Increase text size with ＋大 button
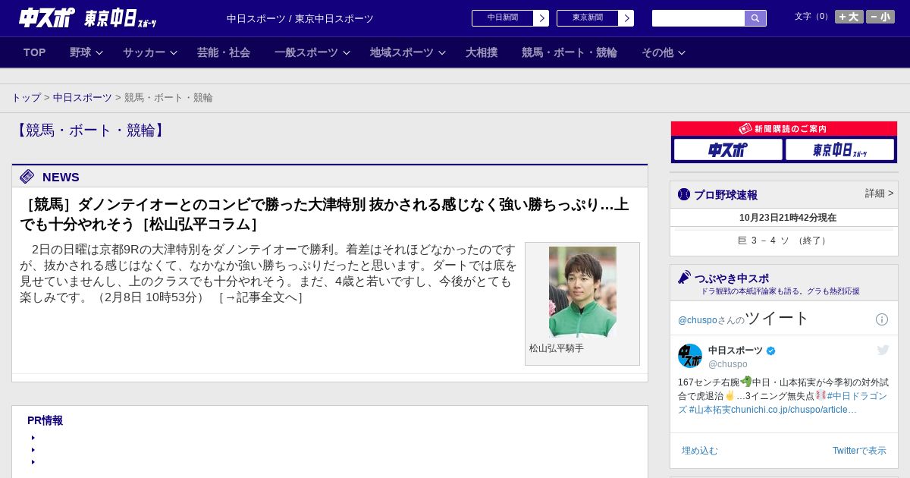Viewport: 910px width, 478px height. 849,17
